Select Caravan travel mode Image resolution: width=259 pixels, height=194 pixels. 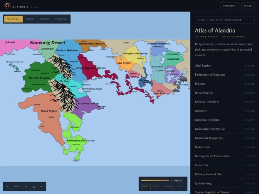(168, 186)
